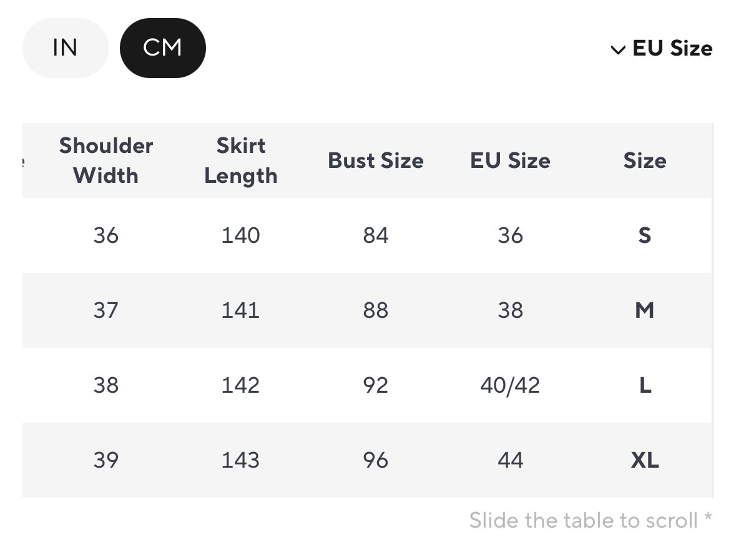The width and height of the screenshot is (736, 547).
Task: Switch units to inches with IN toggle
Action: (x=65, y=48)
